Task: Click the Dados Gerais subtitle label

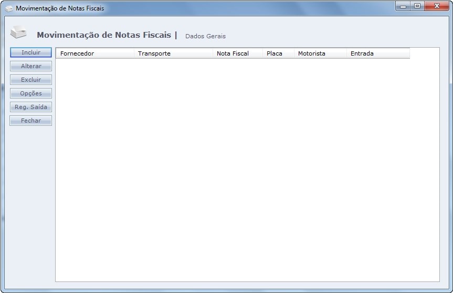Action: pos(205,36)
